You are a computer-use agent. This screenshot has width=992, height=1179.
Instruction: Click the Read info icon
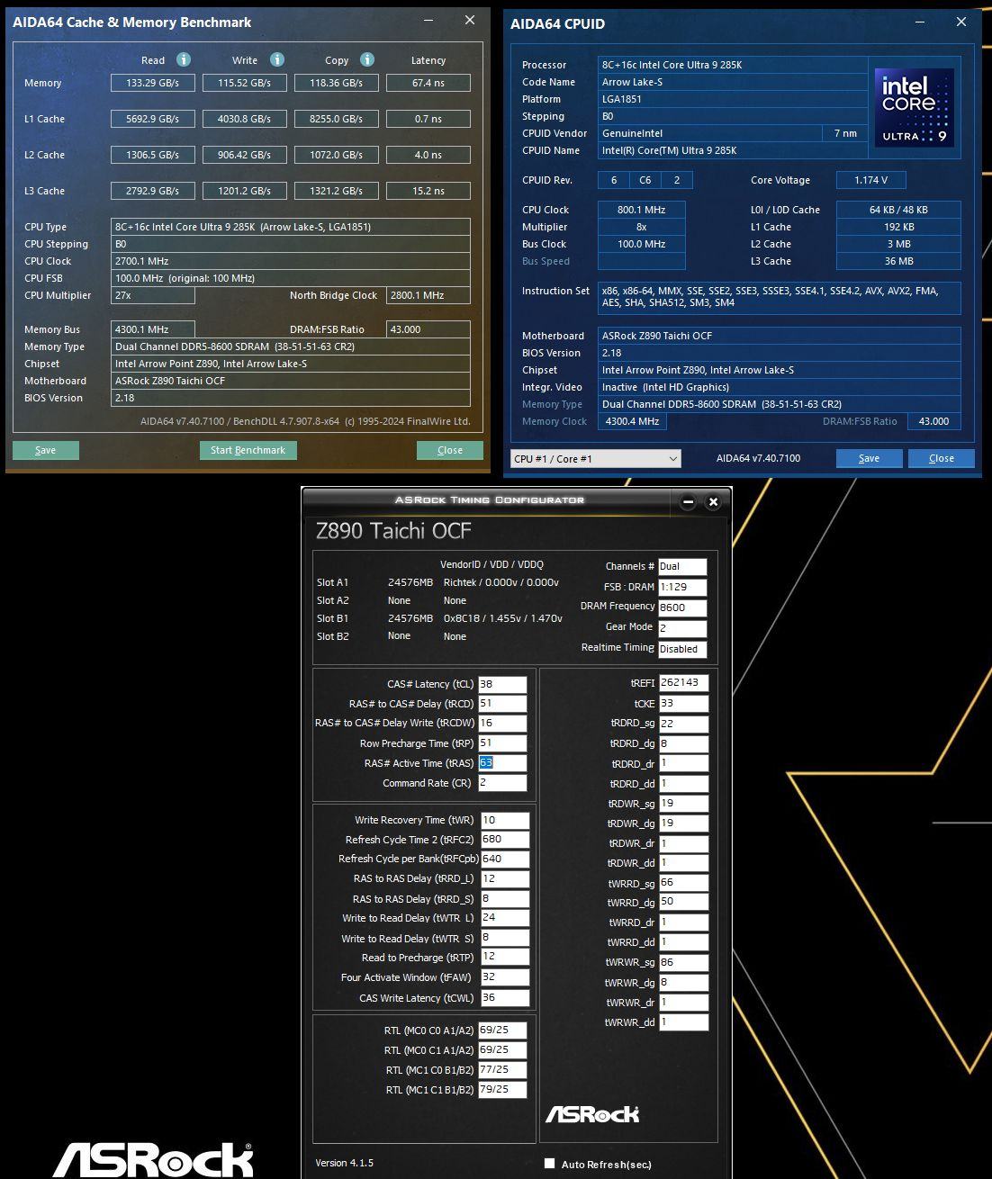(x=184, y=59)
